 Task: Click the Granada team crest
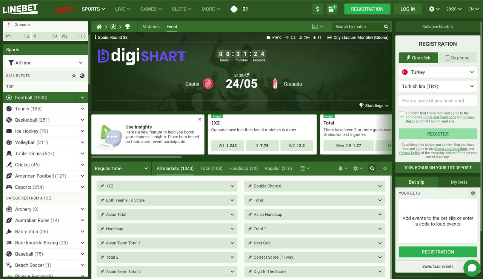pyautogui.click(x=275, y=84)
